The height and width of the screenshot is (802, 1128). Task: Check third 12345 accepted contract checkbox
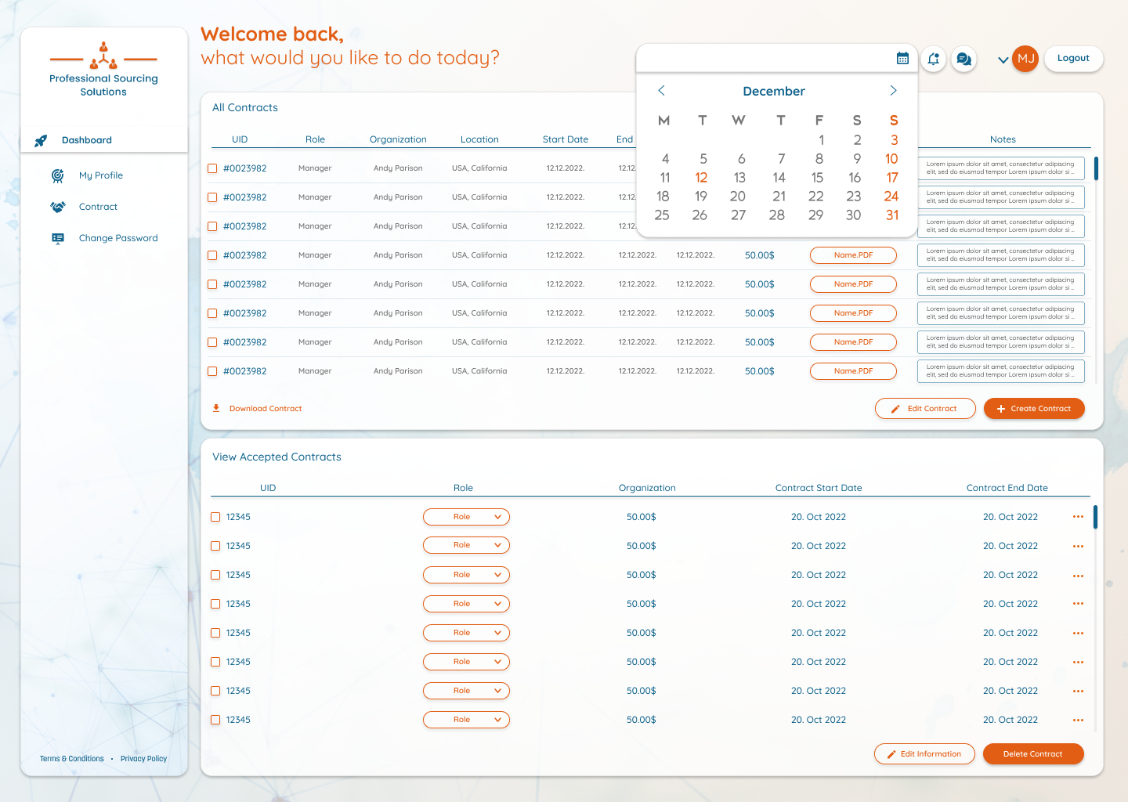(x=215, y=575)
